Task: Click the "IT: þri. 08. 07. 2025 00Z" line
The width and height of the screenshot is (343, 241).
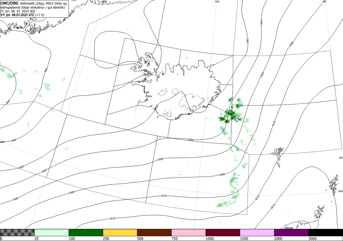Action: [x=18, y=11]
